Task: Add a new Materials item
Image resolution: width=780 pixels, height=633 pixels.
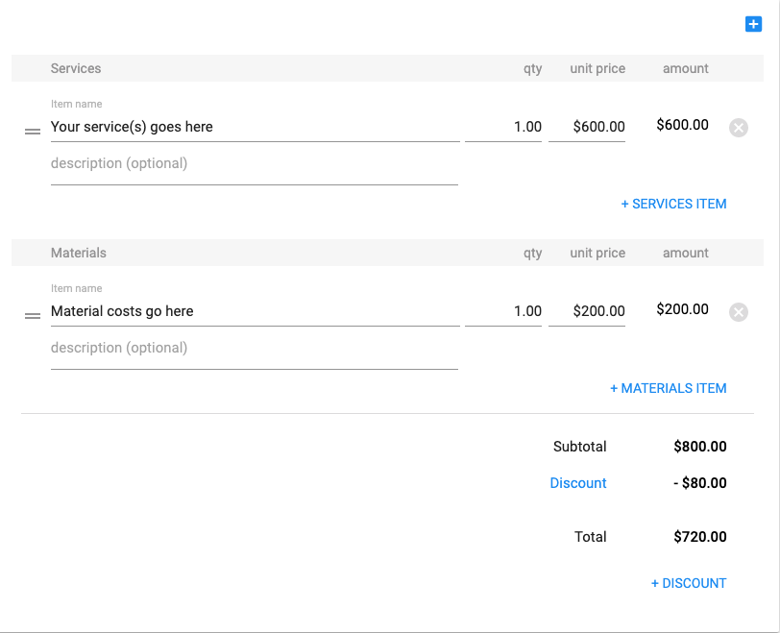Action: coord(668,388)
